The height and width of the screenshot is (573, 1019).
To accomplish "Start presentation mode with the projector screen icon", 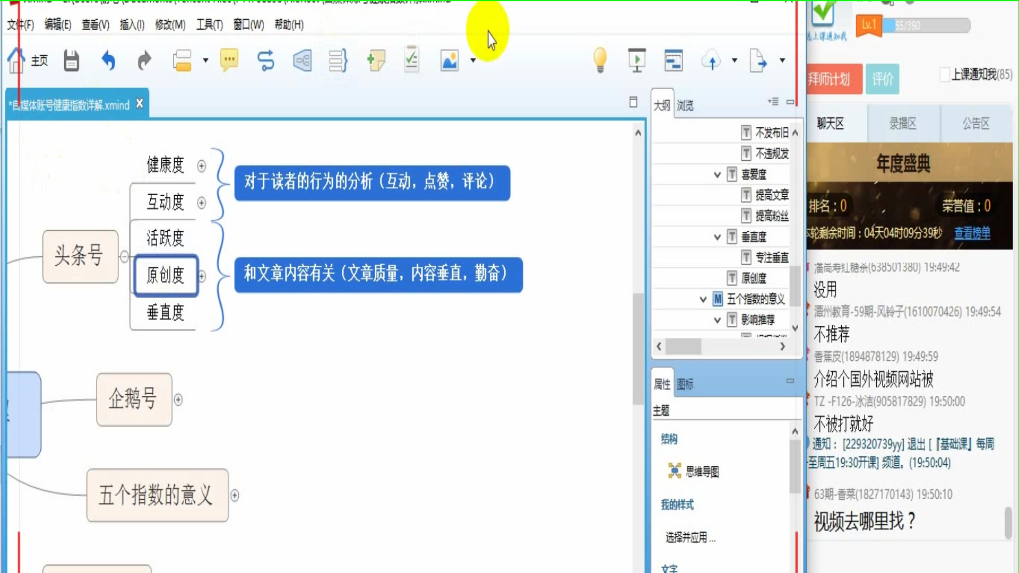I will (637, 60).
